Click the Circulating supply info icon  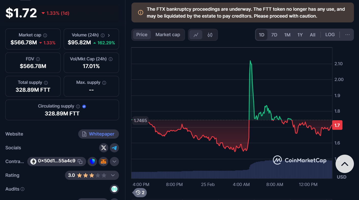coord(78,106)
